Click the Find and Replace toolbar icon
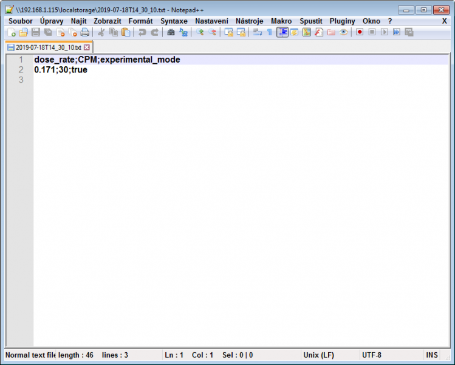The height and width of the screenshot is (365, 455). [183, 32]
